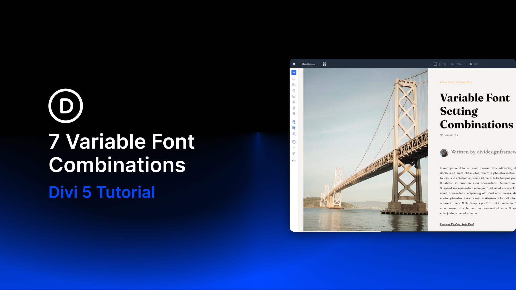Viewport: 516px width, 290px height.
Task: Click the 'AUG 4, 2020' date text
Action: click(447, 82)
